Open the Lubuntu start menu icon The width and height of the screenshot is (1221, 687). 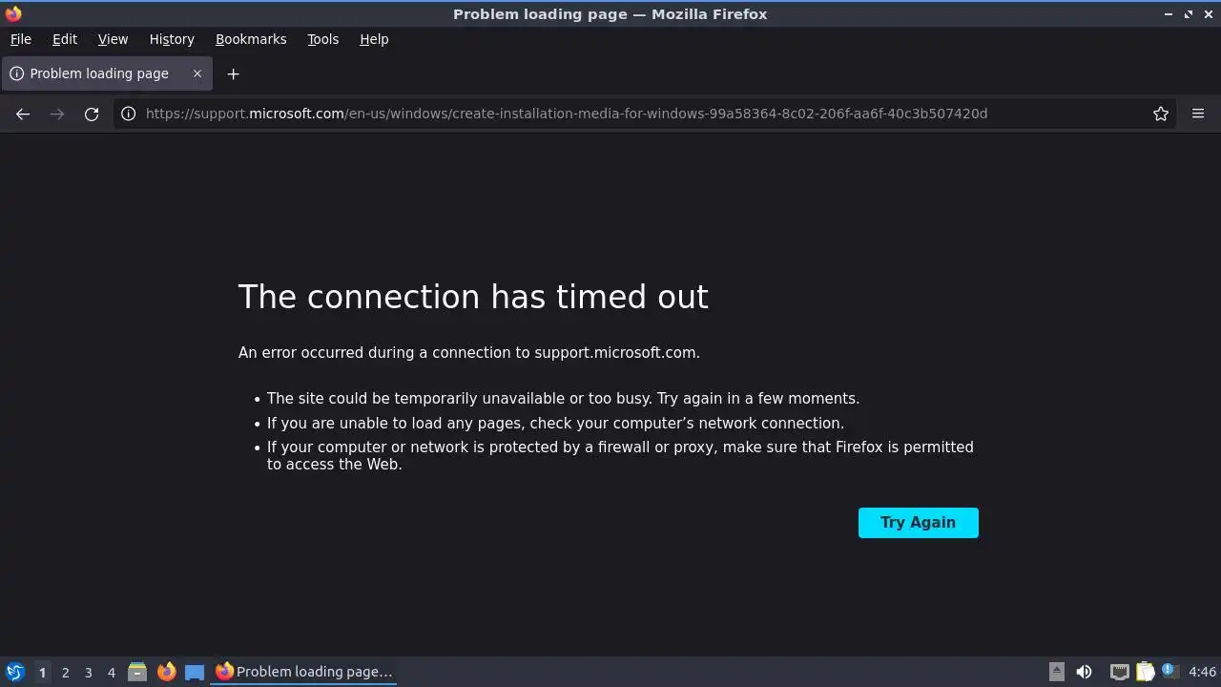click(x=14, y=672)
